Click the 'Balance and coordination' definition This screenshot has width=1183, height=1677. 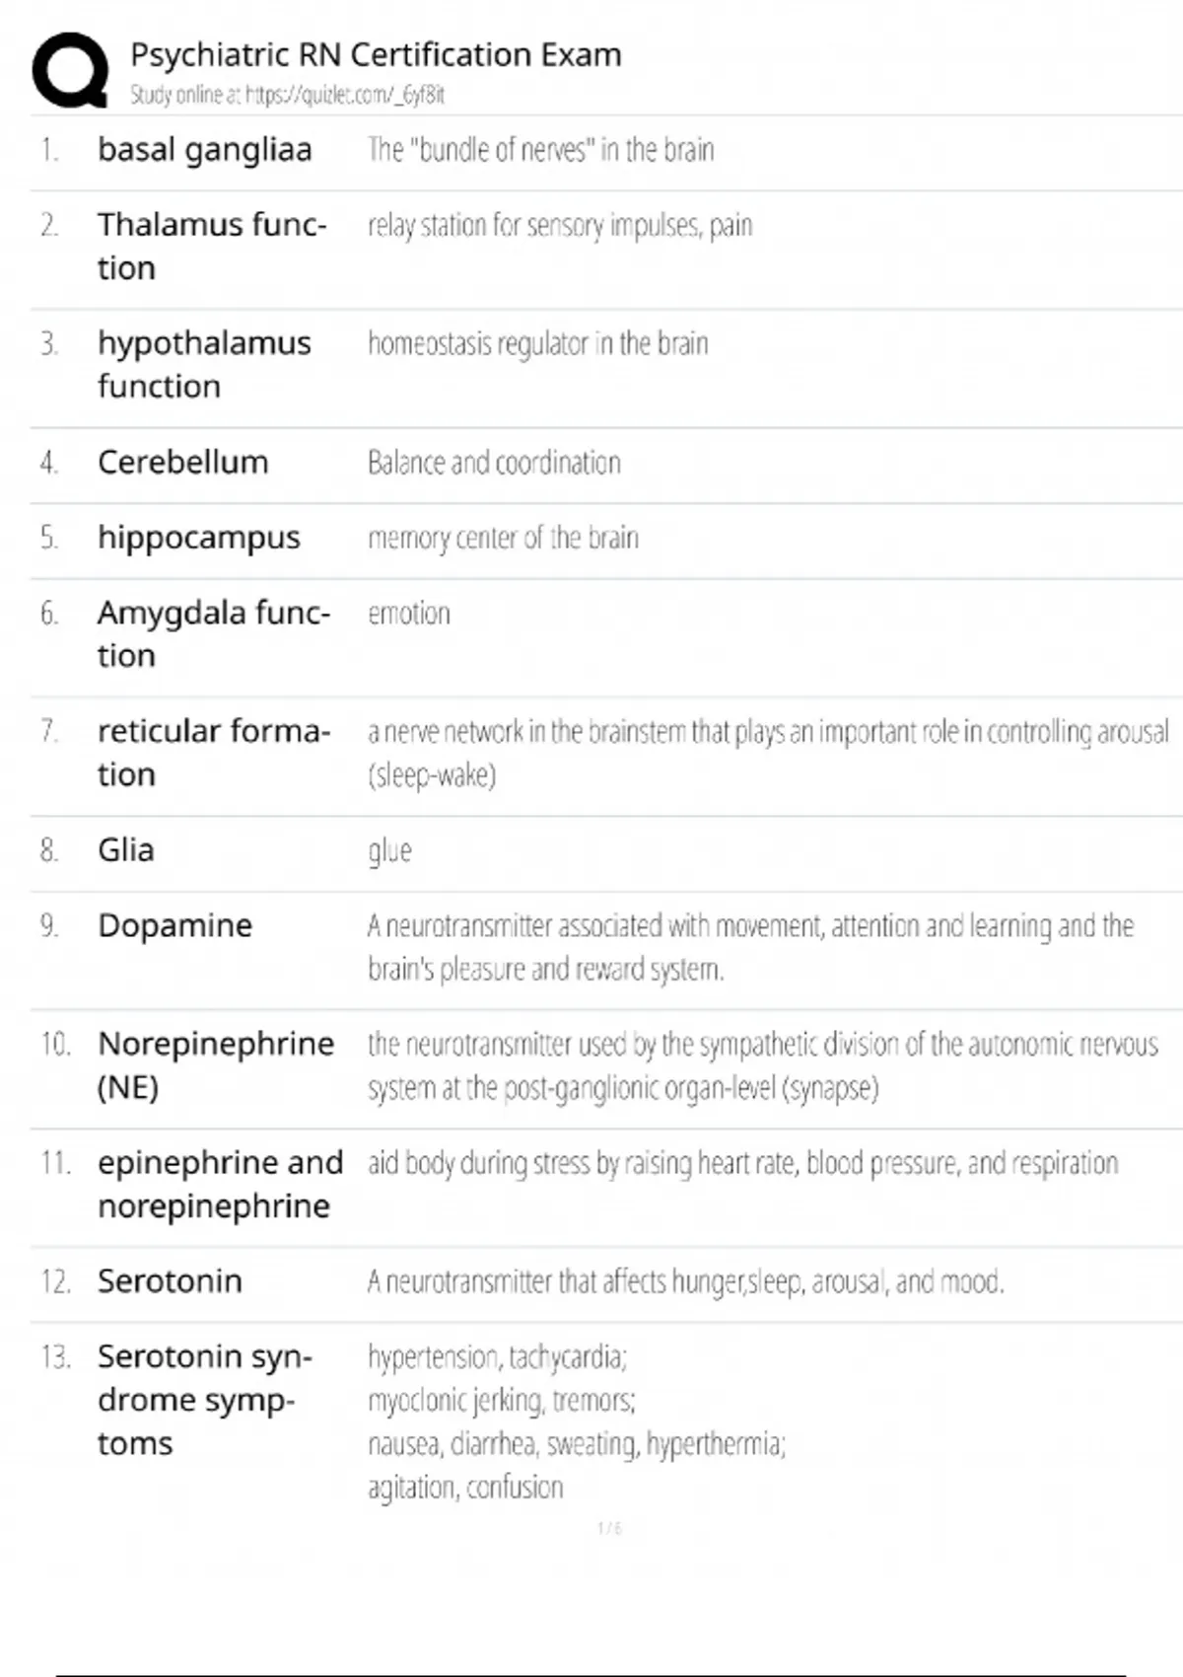494,463
